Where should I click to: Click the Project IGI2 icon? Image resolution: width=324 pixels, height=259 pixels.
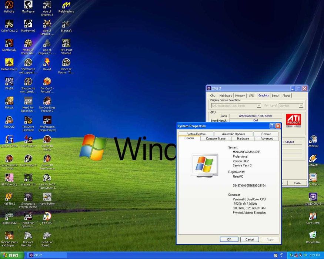click(9, 218)
